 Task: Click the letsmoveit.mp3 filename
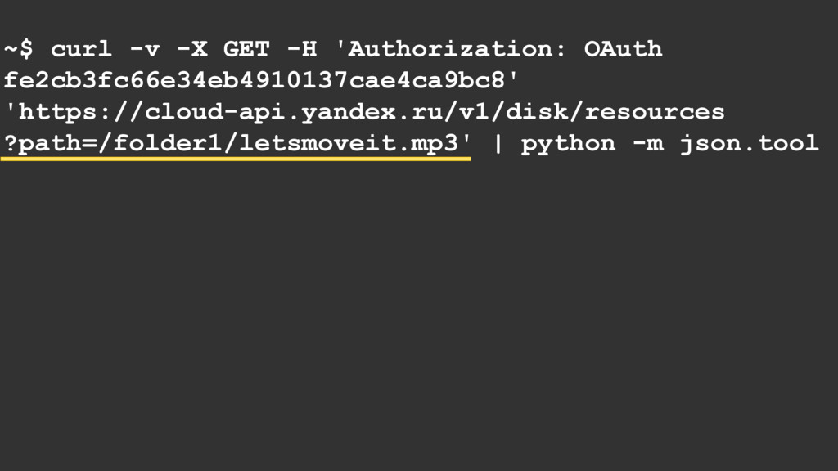349,143
